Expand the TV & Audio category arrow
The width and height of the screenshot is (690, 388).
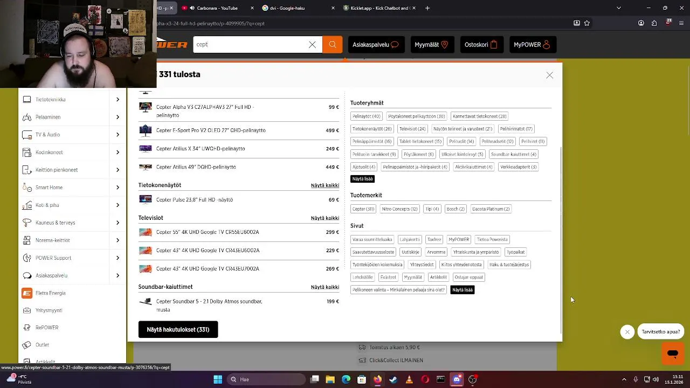pyautogui.click(x=118, y=135)
